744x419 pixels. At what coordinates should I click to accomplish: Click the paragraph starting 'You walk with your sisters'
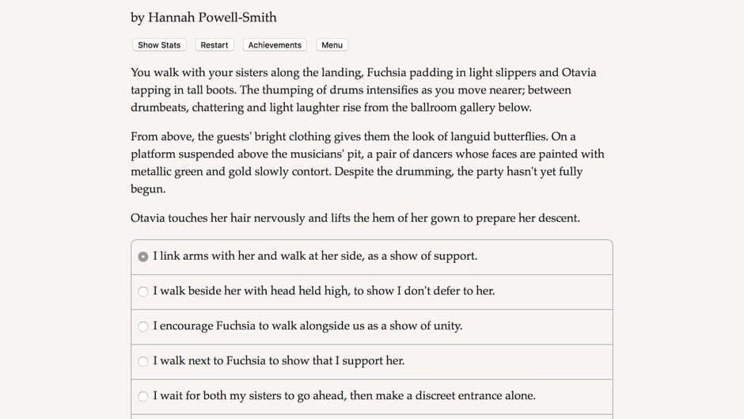[363, 90]
